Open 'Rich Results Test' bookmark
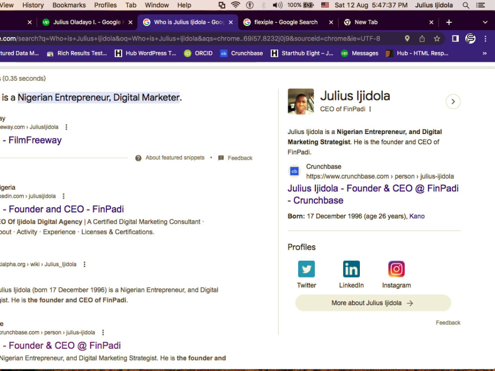Screen dimensions: 495x371 click(x=77, y=53)
